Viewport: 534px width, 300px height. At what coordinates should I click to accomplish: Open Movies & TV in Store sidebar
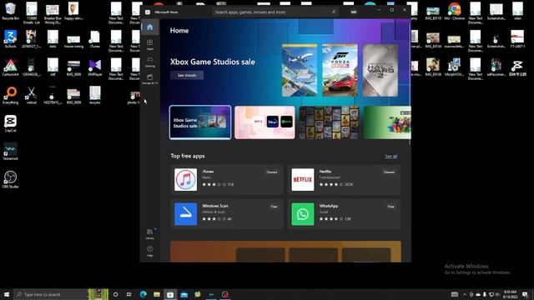150,79
